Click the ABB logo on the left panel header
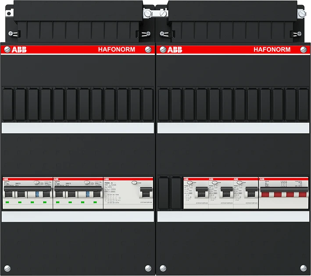Image resolution: width=311 pixels, height=276 pixels. click(19, 50)
